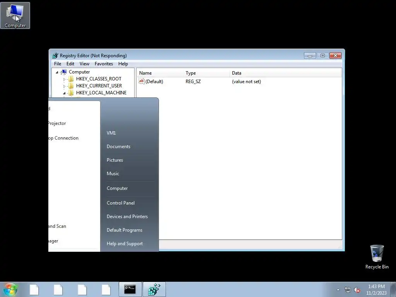Open the Help menu
Screen dimensions: 396x297
point(123,64)
